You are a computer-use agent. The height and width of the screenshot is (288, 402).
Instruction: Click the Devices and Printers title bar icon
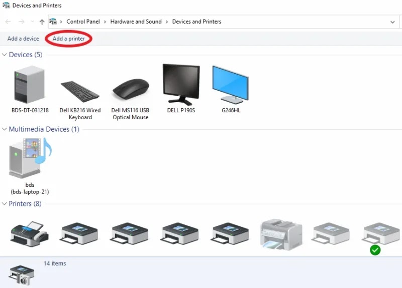tap(6, 6)
